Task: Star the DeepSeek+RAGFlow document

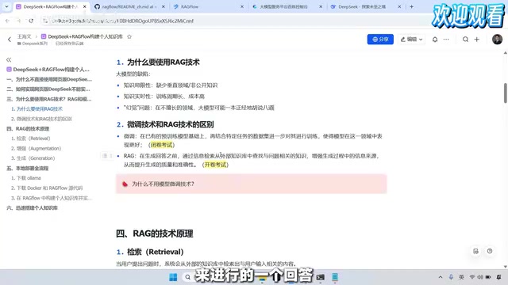Action: (129, 36)
